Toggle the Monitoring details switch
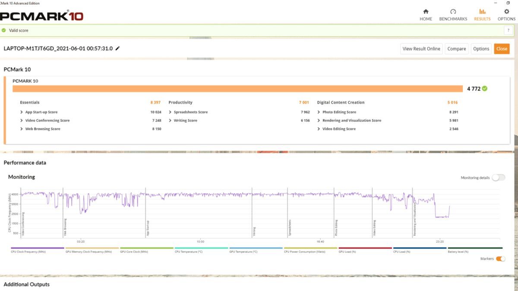 point(498,178)
